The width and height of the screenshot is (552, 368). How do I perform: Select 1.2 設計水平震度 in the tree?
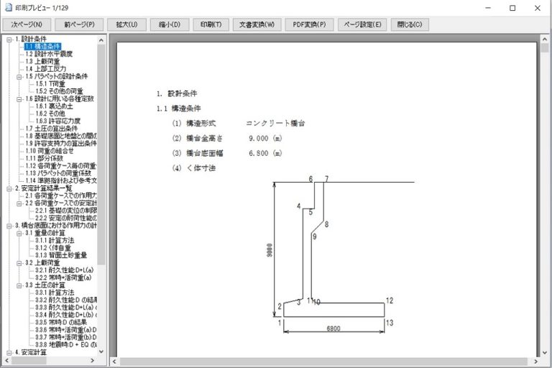click(49, 54)
